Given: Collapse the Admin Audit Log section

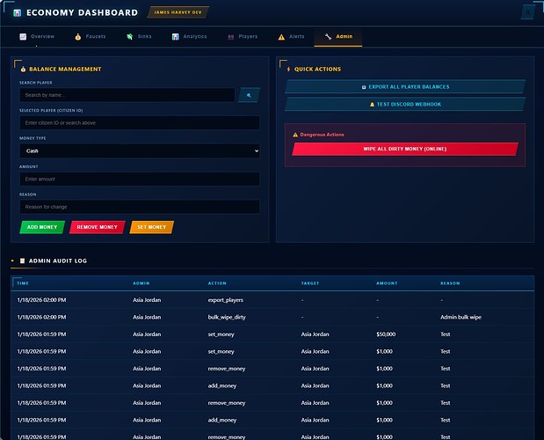Looking at the screenshot, I should pos(12,261).
